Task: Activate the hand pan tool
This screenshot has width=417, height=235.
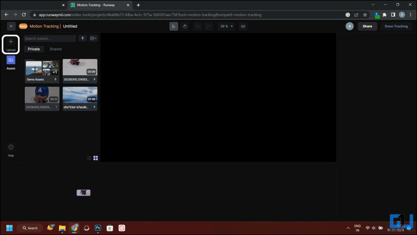Action: point(185,26)
